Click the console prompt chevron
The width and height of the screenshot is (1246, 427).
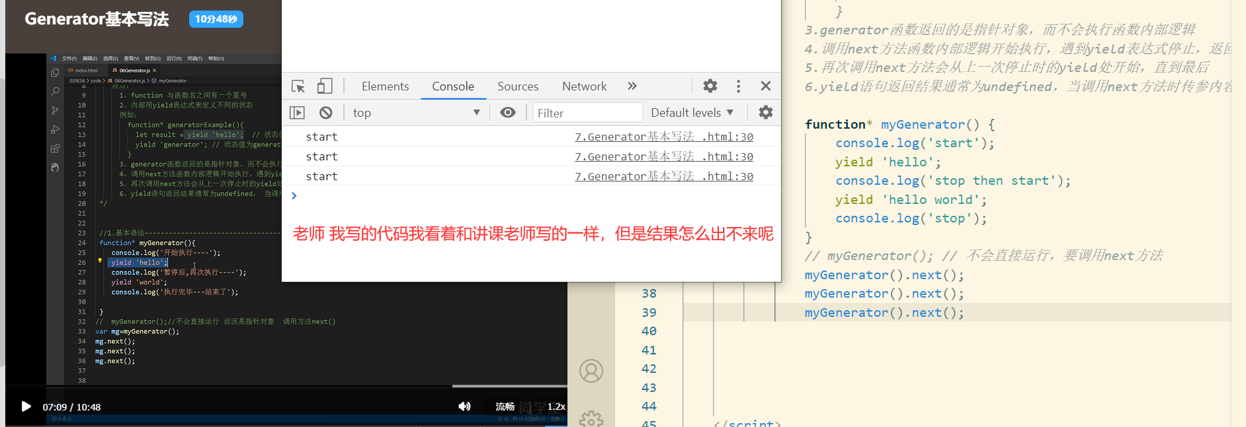click(x=294, y=195)
